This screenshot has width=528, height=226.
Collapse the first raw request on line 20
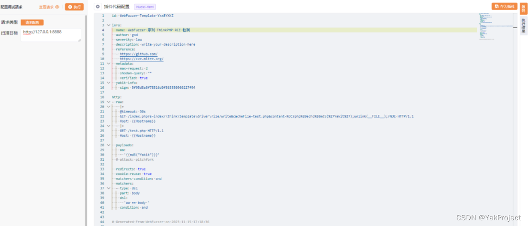[x=108, y=107]
